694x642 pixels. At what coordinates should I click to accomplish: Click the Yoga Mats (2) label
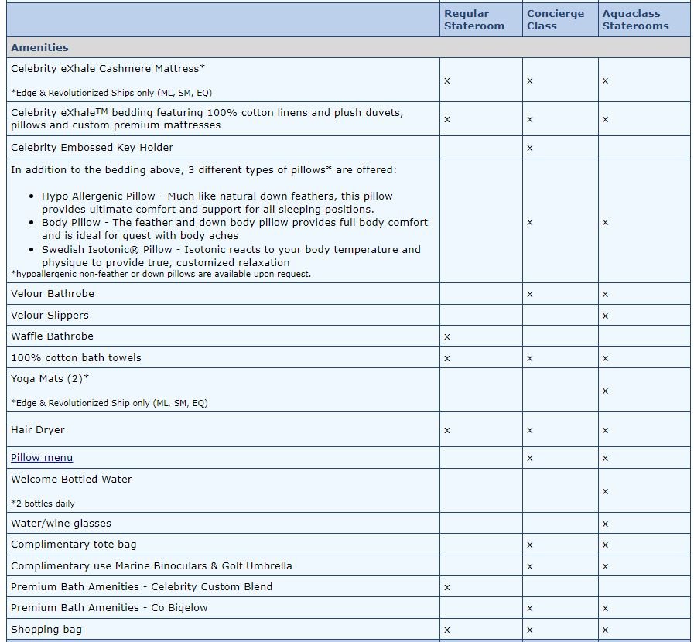tap(50, 379)
